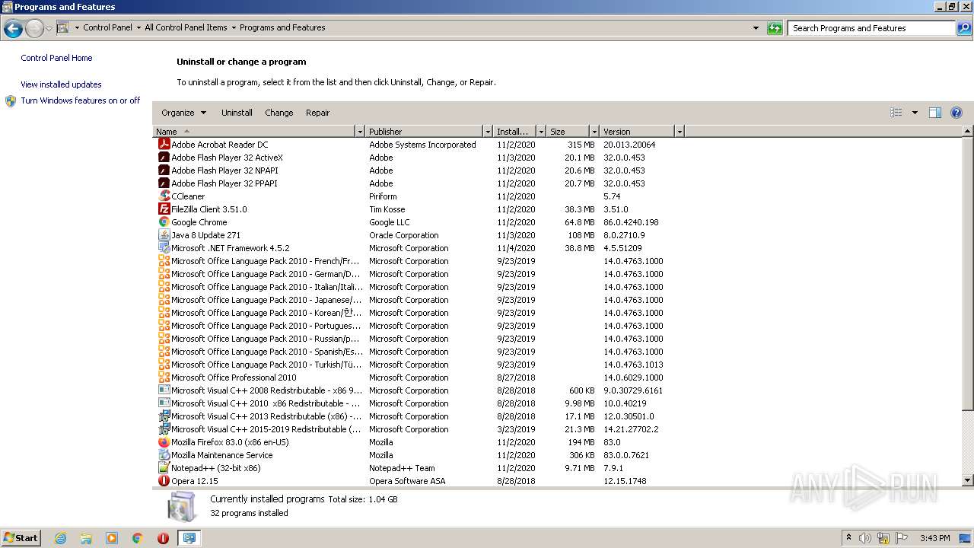Open the Version column filter dropdown

coord(680,132)
